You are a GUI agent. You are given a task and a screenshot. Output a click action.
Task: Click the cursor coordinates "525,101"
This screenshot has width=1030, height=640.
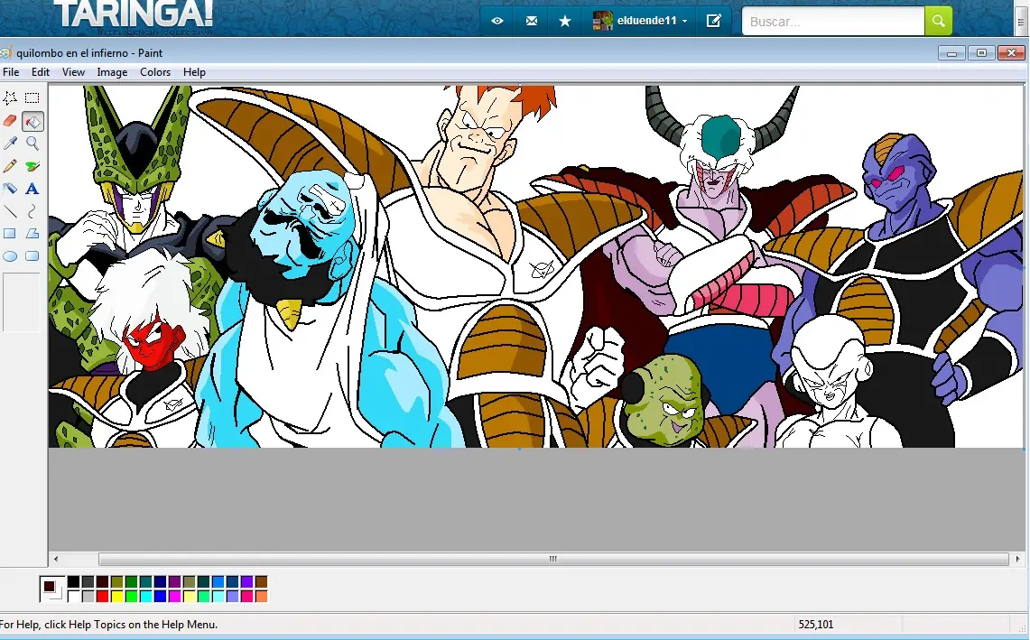[x=816, y=625]
